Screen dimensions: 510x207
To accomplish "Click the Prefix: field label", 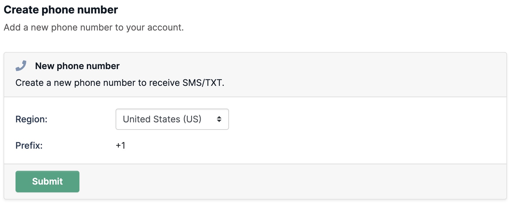I will tap(29, 145).
